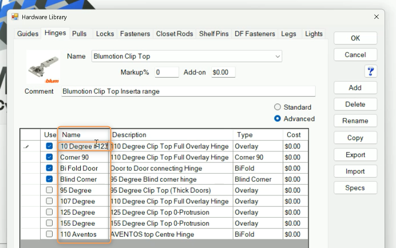Viewport: 396px width, 248px height.
Task: Confirm with the OK button
Action: point(355,38)
